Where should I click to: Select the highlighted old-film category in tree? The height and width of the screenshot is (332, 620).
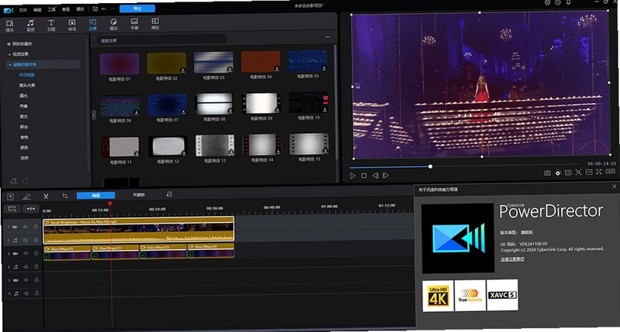[27, 75]
